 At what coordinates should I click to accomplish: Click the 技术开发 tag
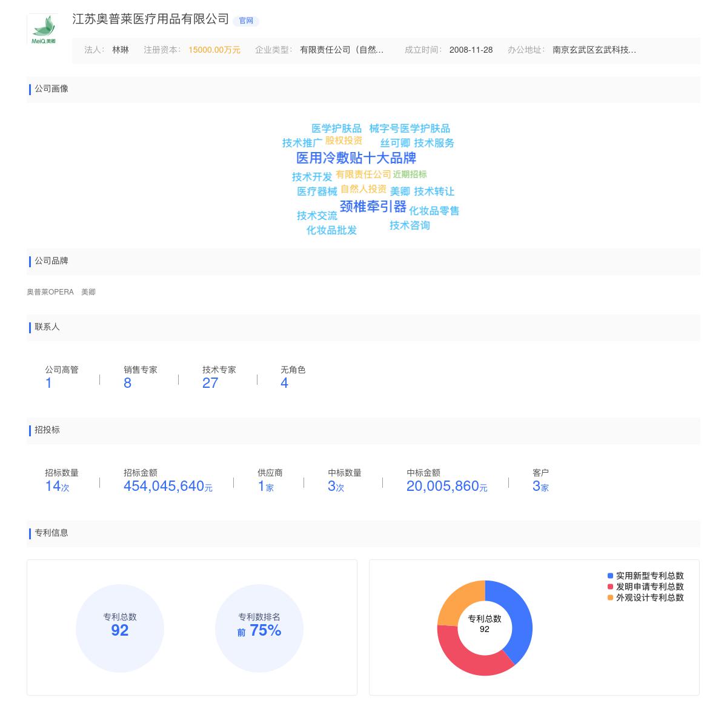[x=312, y=177]
